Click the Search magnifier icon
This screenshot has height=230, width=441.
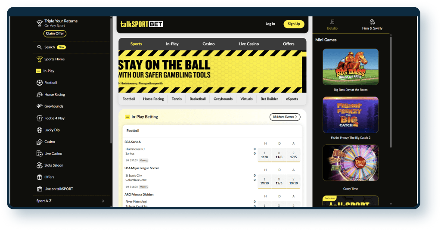(39, 47)
